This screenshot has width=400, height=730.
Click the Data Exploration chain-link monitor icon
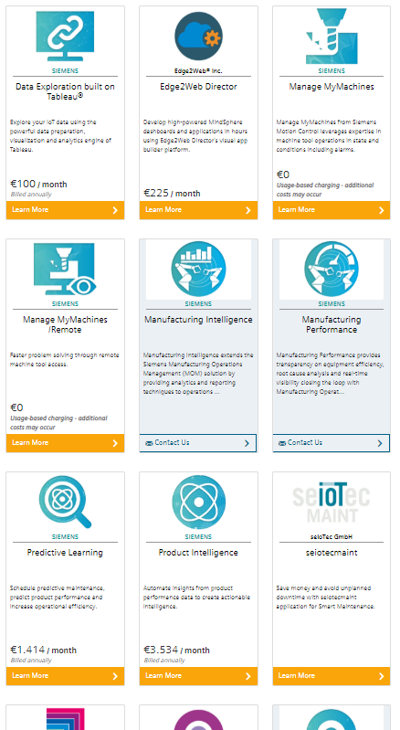click(65, 37)
